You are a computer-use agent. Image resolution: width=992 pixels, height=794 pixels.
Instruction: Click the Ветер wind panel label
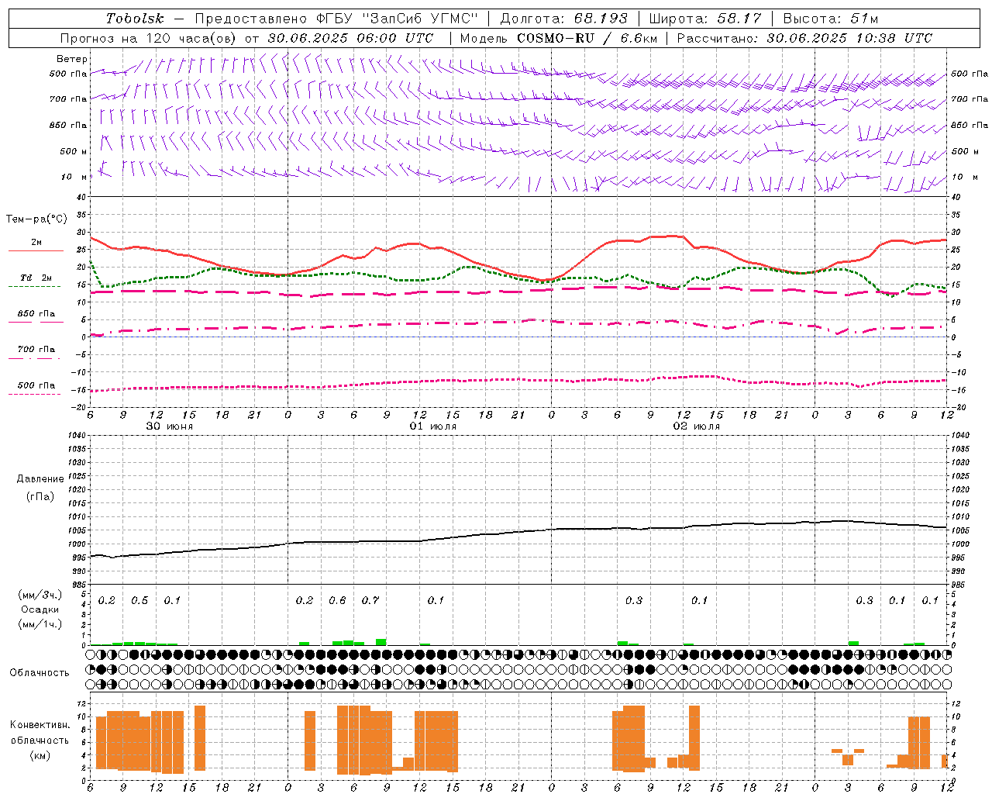[72, 59]
